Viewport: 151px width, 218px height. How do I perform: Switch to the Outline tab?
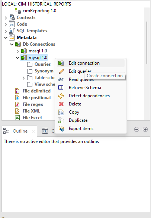tap(19, 131)
